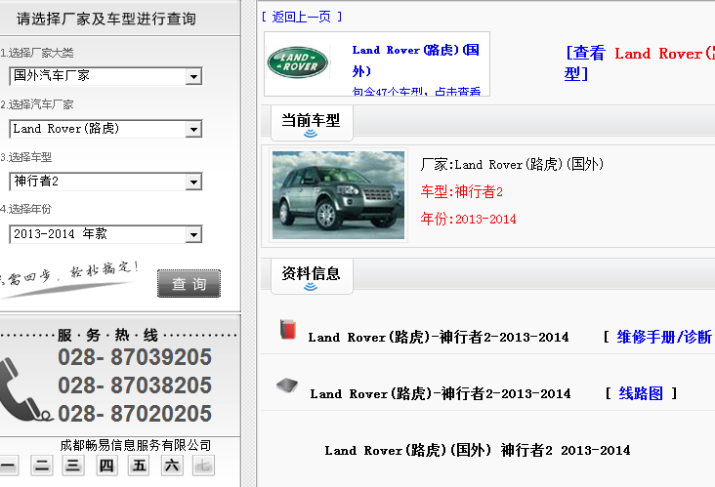Select the grayed 七 page number icon
This screenshot has height=487, width=715.
[203, 466]
